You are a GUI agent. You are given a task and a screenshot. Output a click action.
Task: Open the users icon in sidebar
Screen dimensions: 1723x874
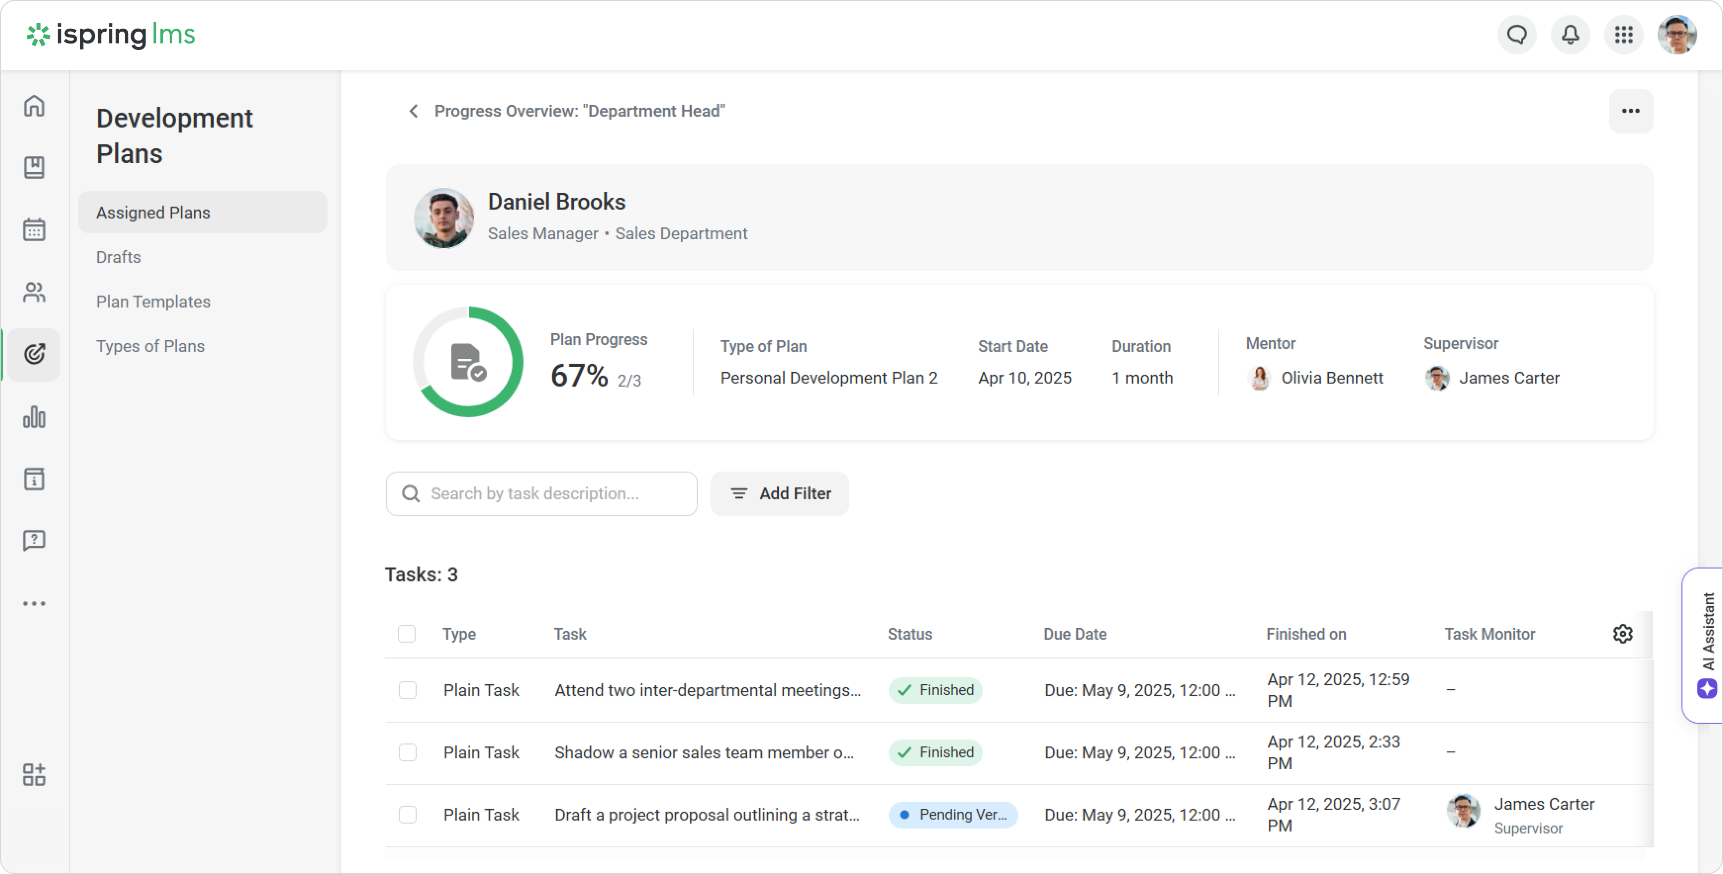[x=34, y=292]
